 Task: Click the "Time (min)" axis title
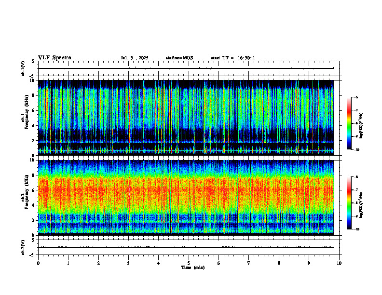coord(193,268)
